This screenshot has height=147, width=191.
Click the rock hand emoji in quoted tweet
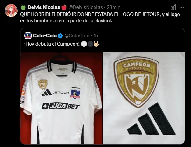click(97, 44)
